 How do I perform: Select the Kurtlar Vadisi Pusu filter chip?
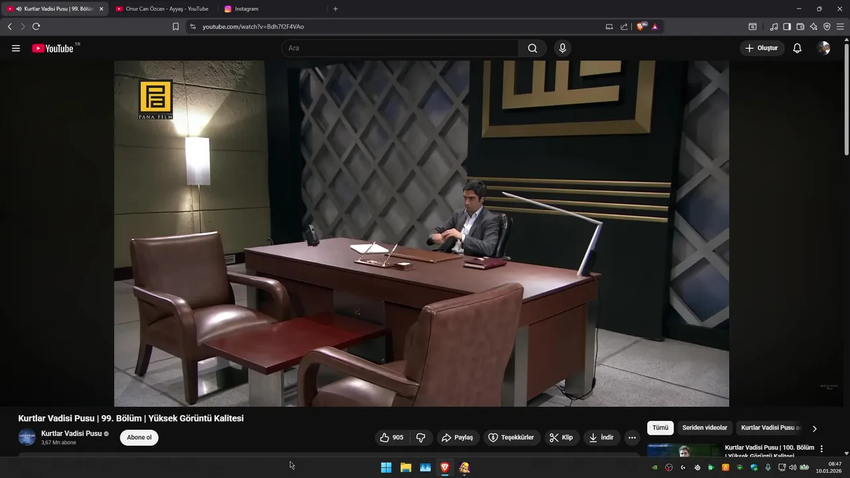coord(770,428)
